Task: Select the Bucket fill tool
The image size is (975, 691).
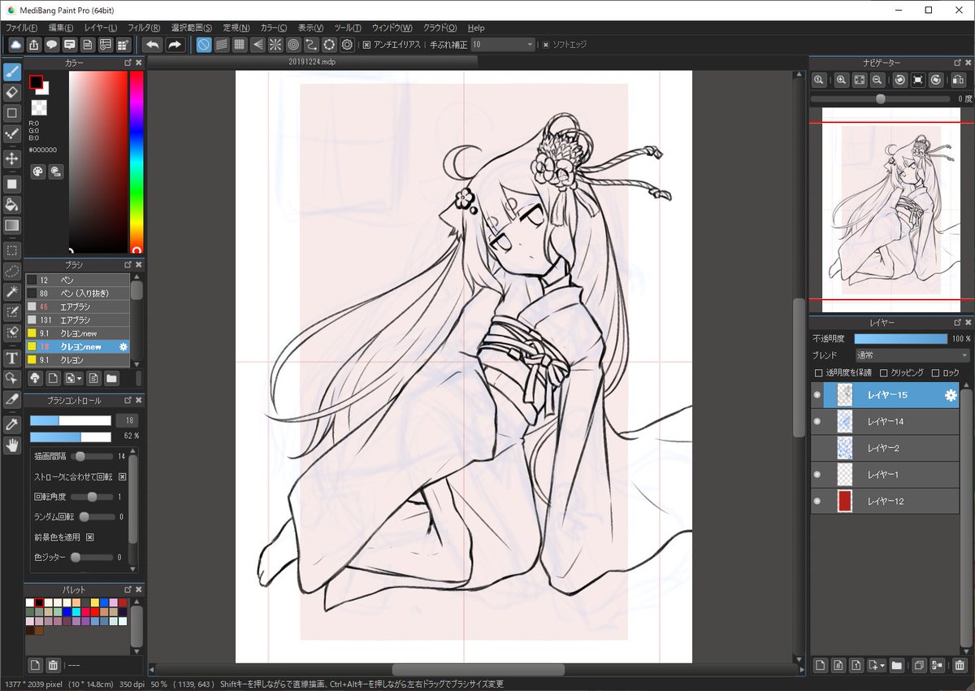Action: [12, 204]
